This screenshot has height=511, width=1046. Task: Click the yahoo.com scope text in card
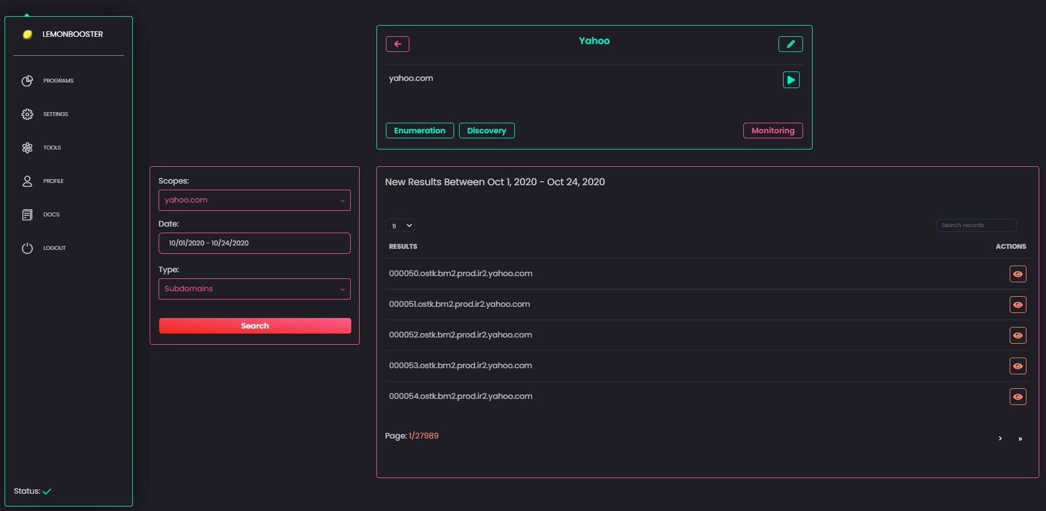tap(411, 79)
